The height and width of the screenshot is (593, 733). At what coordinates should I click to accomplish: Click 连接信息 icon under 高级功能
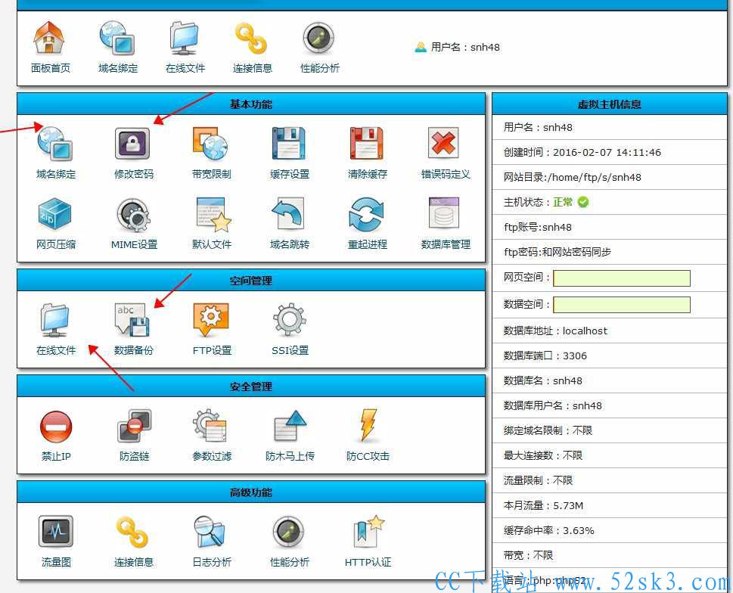click(132, 532)
